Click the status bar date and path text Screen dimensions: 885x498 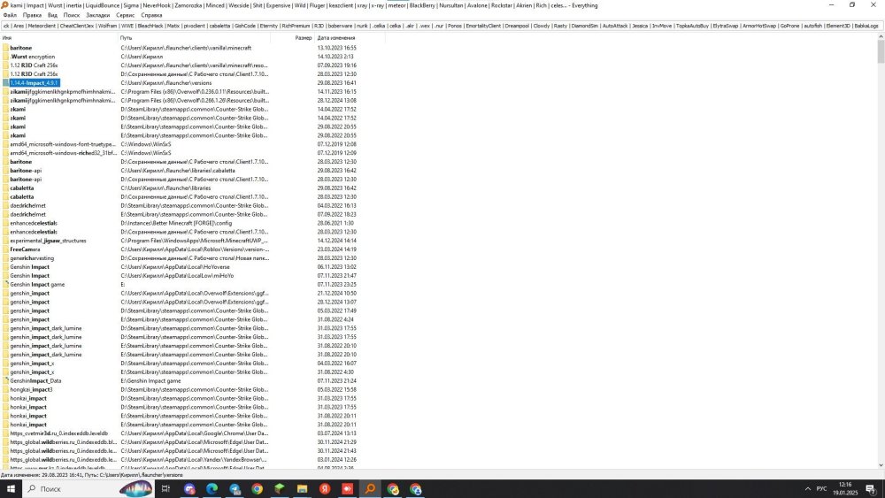point(92,475)
